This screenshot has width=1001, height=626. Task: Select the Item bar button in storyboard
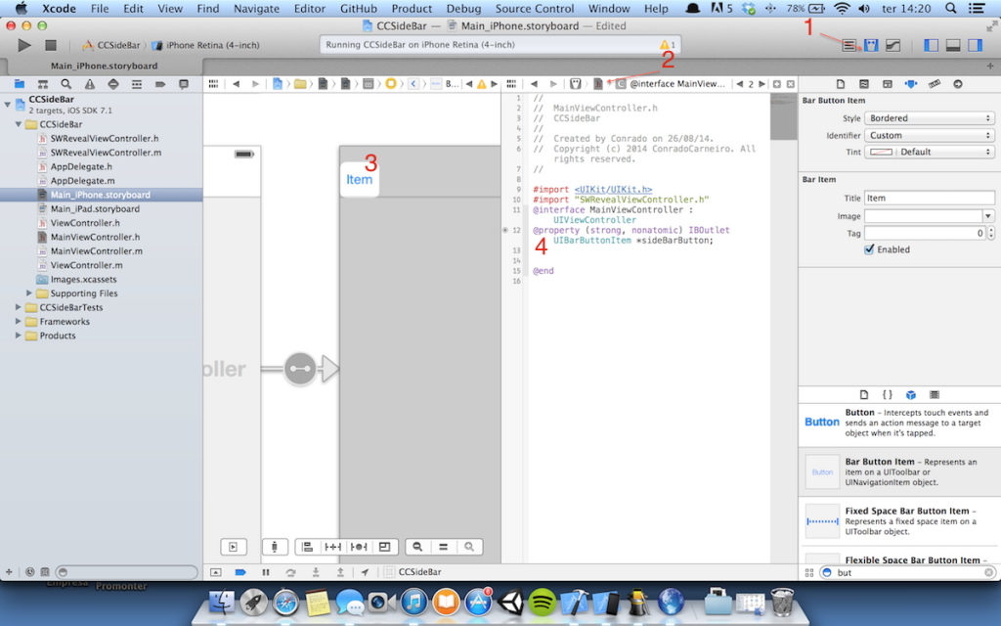(x=359, y=181)
